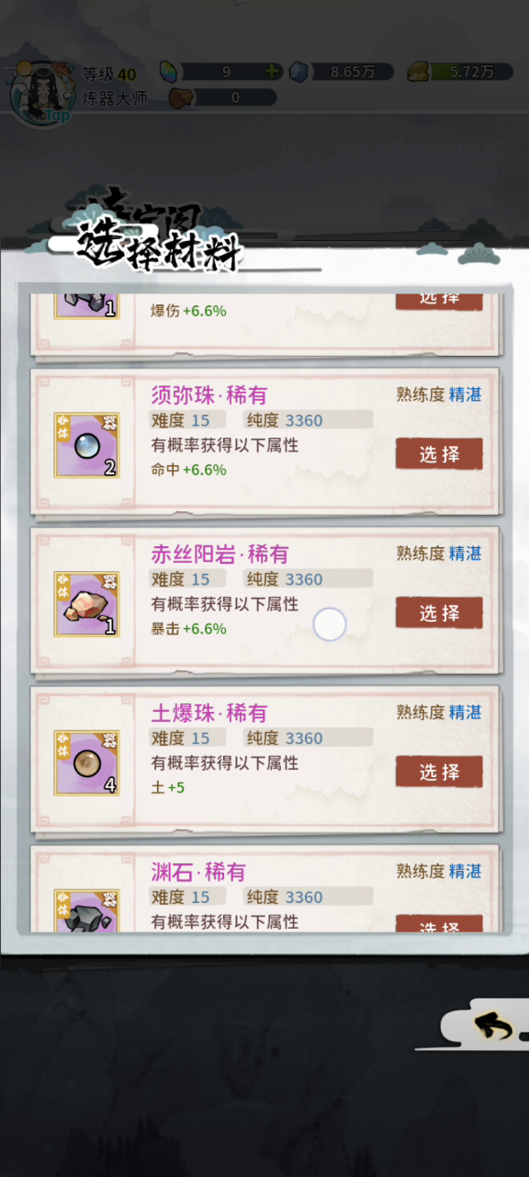Select 赤丝阳岩 as material
This screenshot has height=1177, width=529.
(439, 613)
